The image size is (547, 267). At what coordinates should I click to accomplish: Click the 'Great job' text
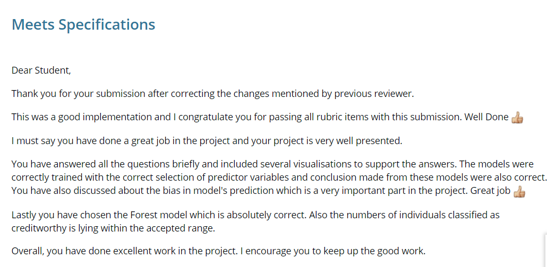pyautogui.click(x=490, y=191)
